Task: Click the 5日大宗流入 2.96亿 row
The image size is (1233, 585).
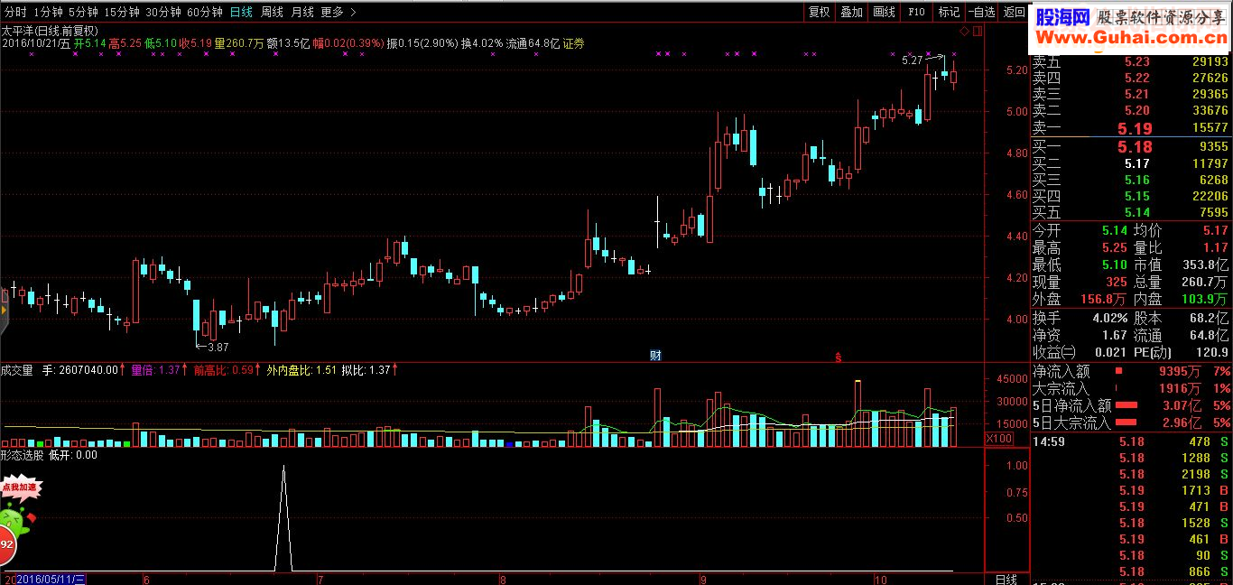Action: point(1131,422)
